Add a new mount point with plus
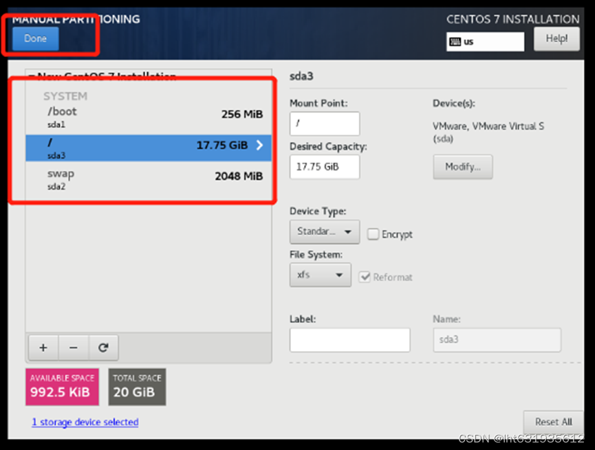Screen dimensions: 595x450 click(x=43, y=347)
